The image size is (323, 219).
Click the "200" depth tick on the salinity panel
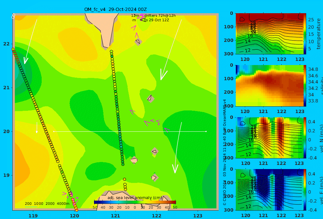click(x=229, y=92)
